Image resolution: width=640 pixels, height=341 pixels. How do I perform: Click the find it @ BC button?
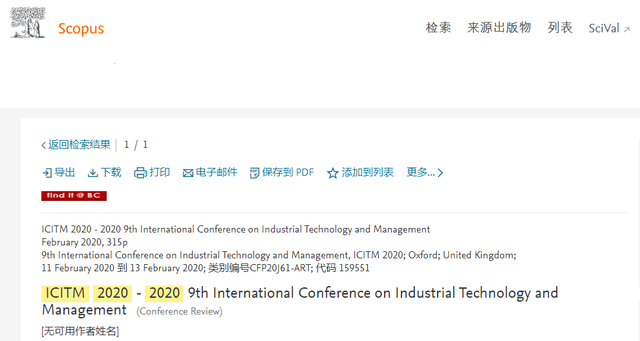(74, 196)
